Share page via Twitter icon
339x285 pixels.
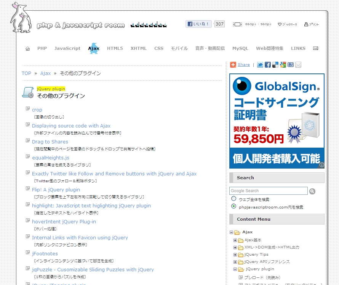point(260,65)
